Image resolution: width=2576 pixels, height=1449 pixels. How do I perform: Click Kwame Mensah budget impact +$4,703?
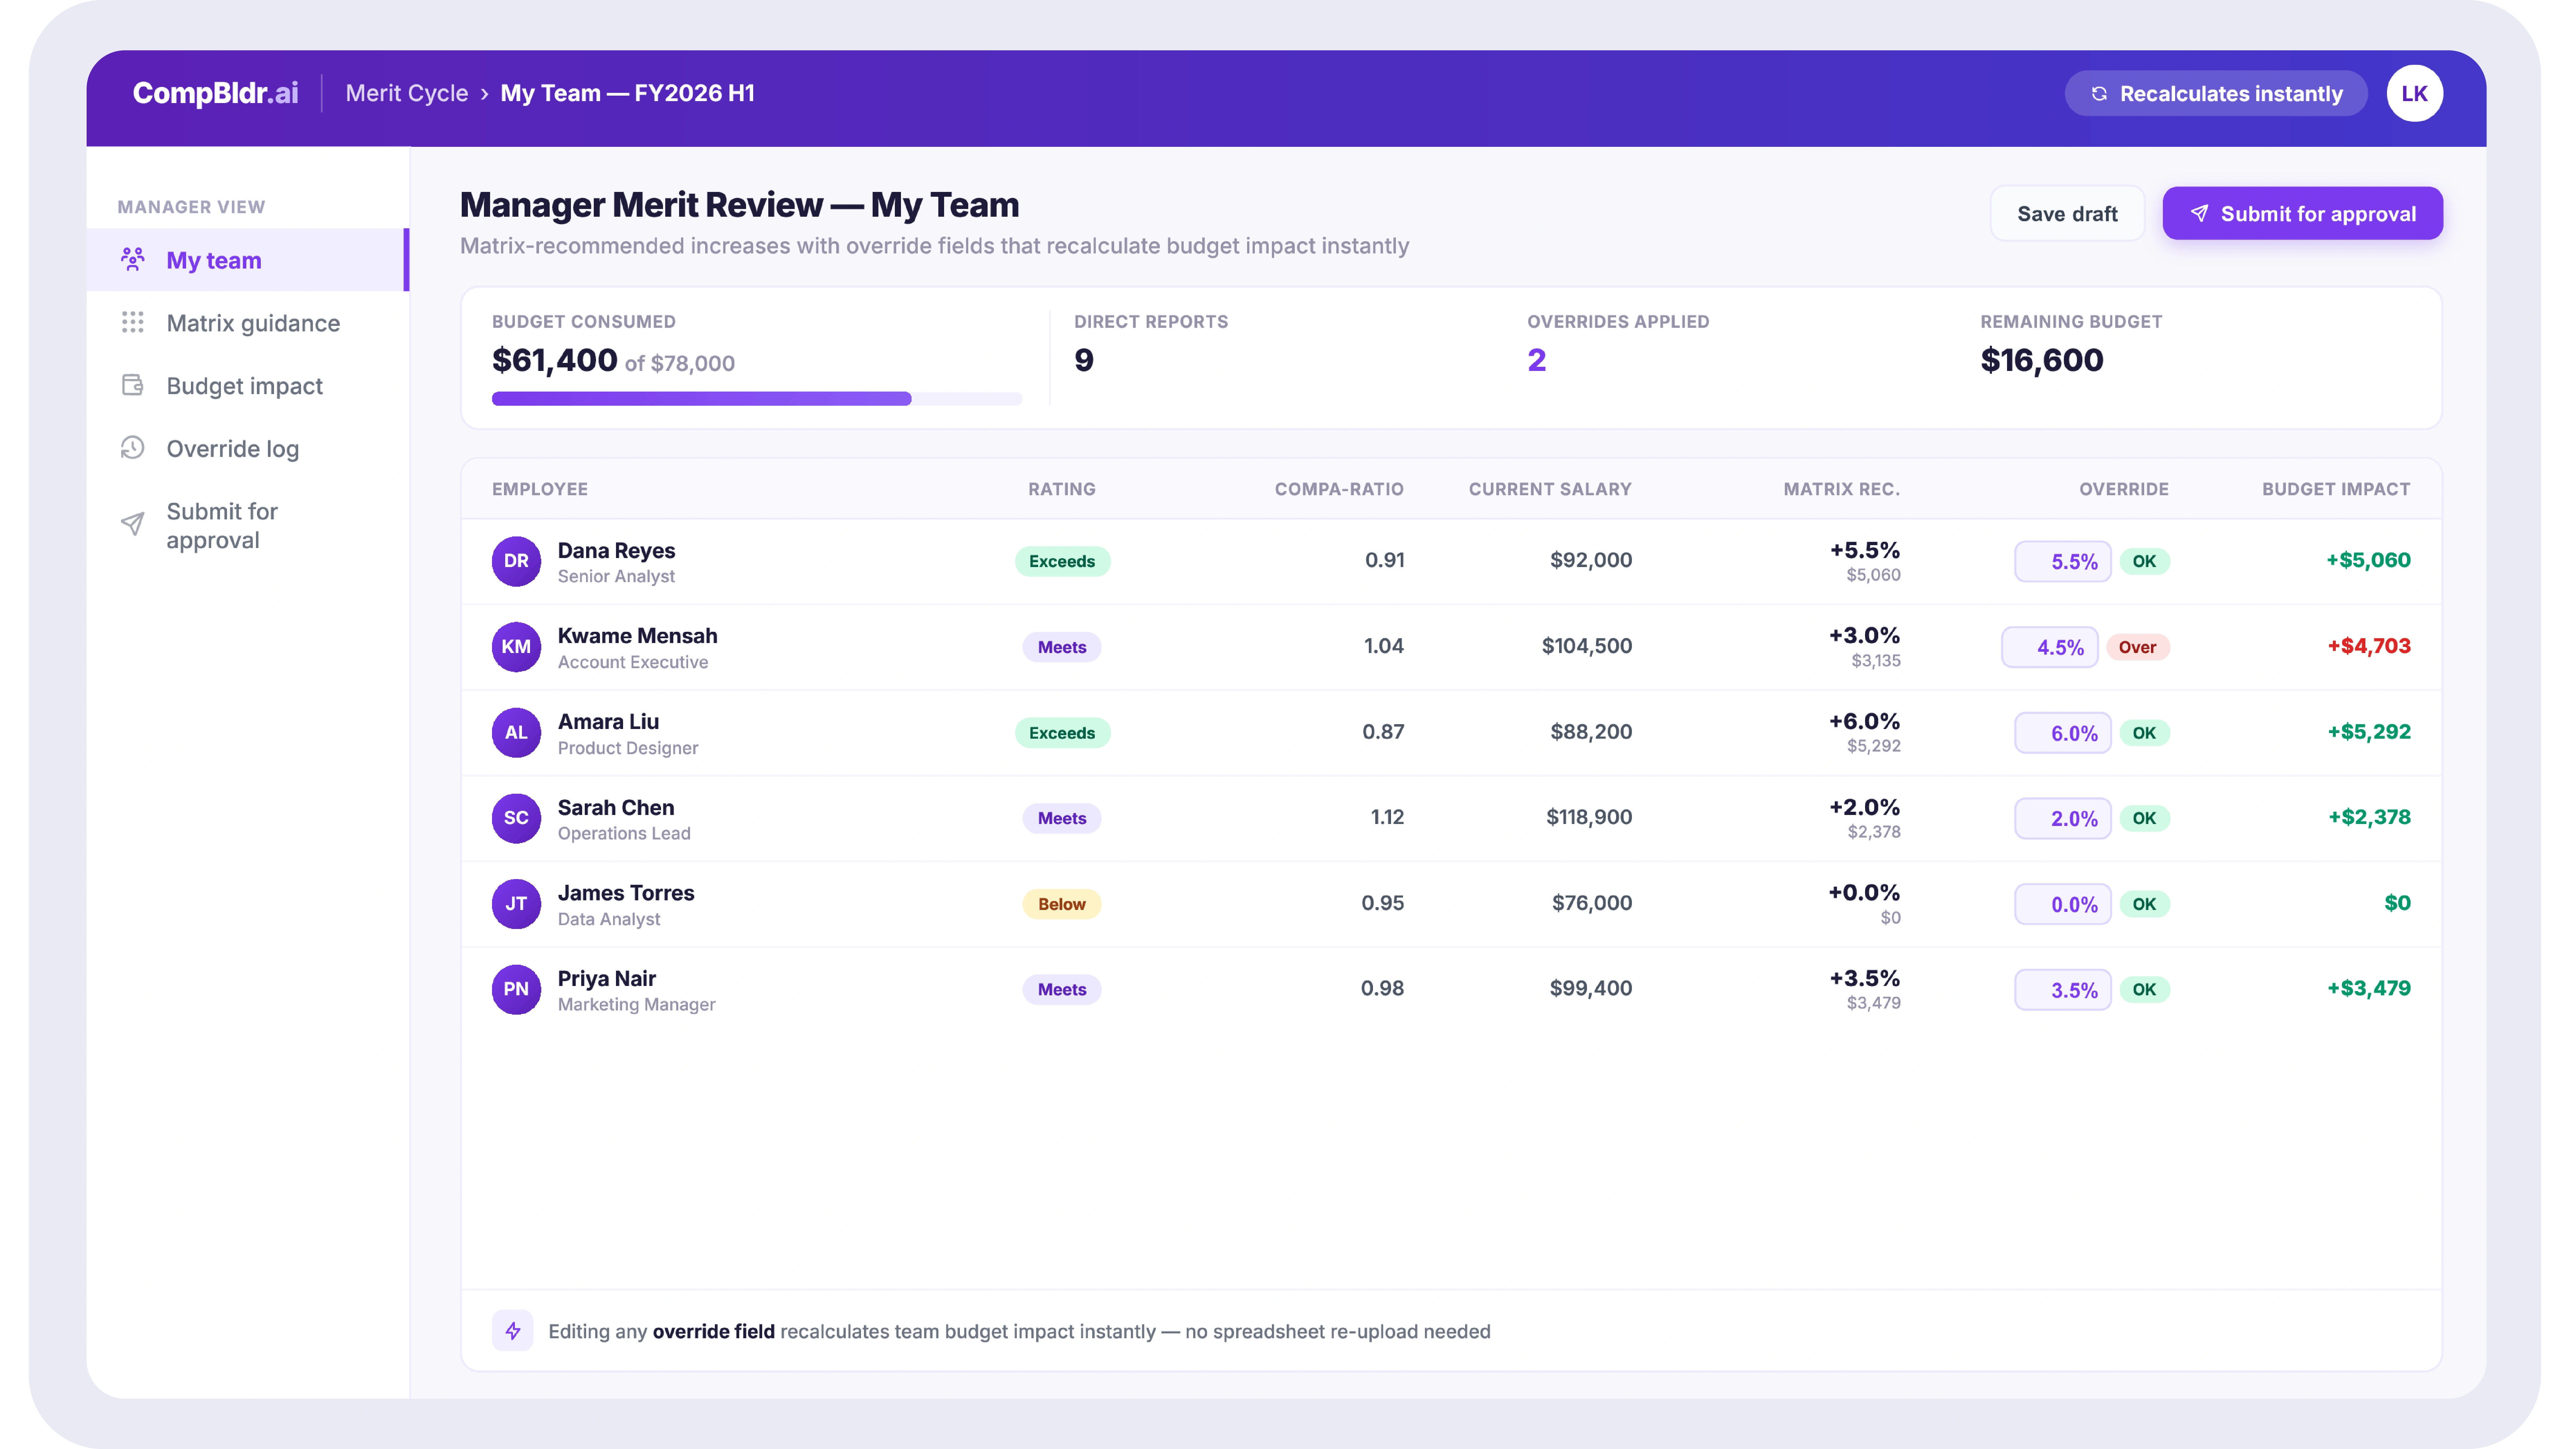(2369, 646)
